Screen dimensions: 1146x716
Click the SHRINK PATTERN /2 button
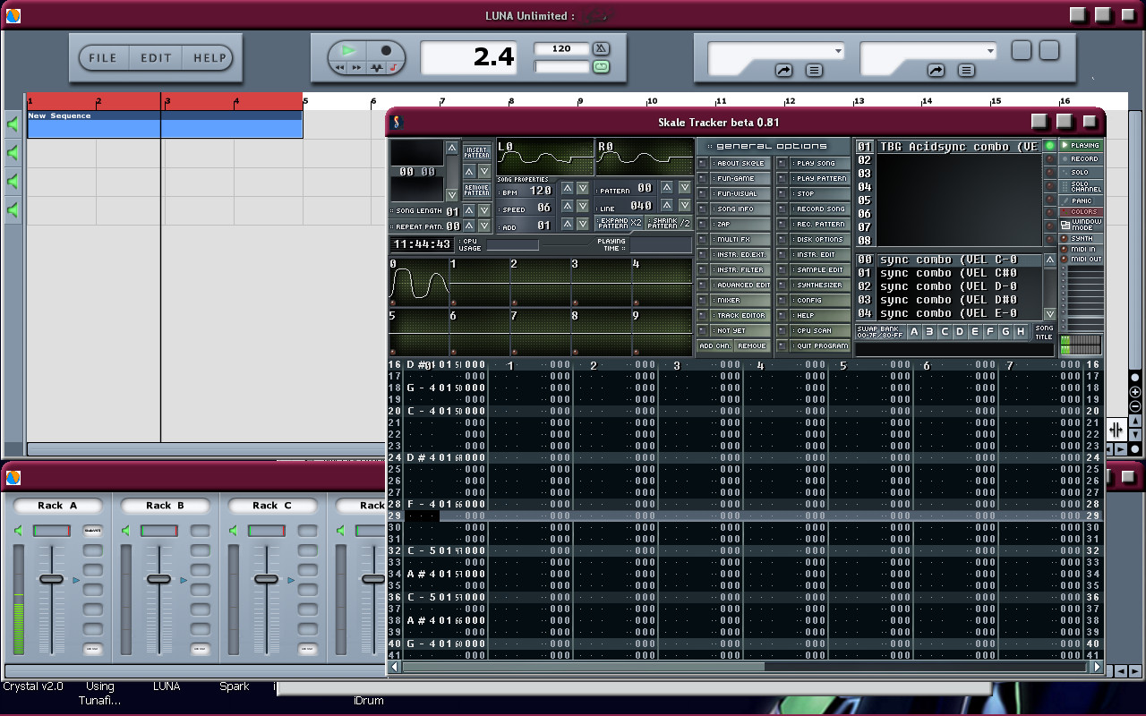coord(669,223)
